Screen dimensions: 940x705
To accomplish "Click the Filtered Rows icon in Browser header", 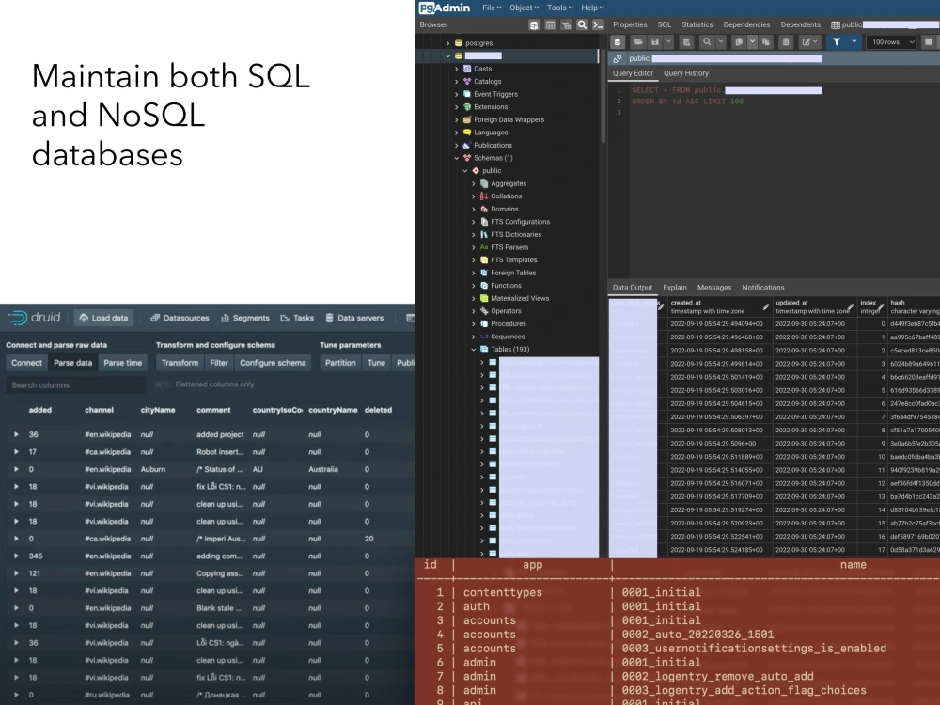I will point(566,24).
